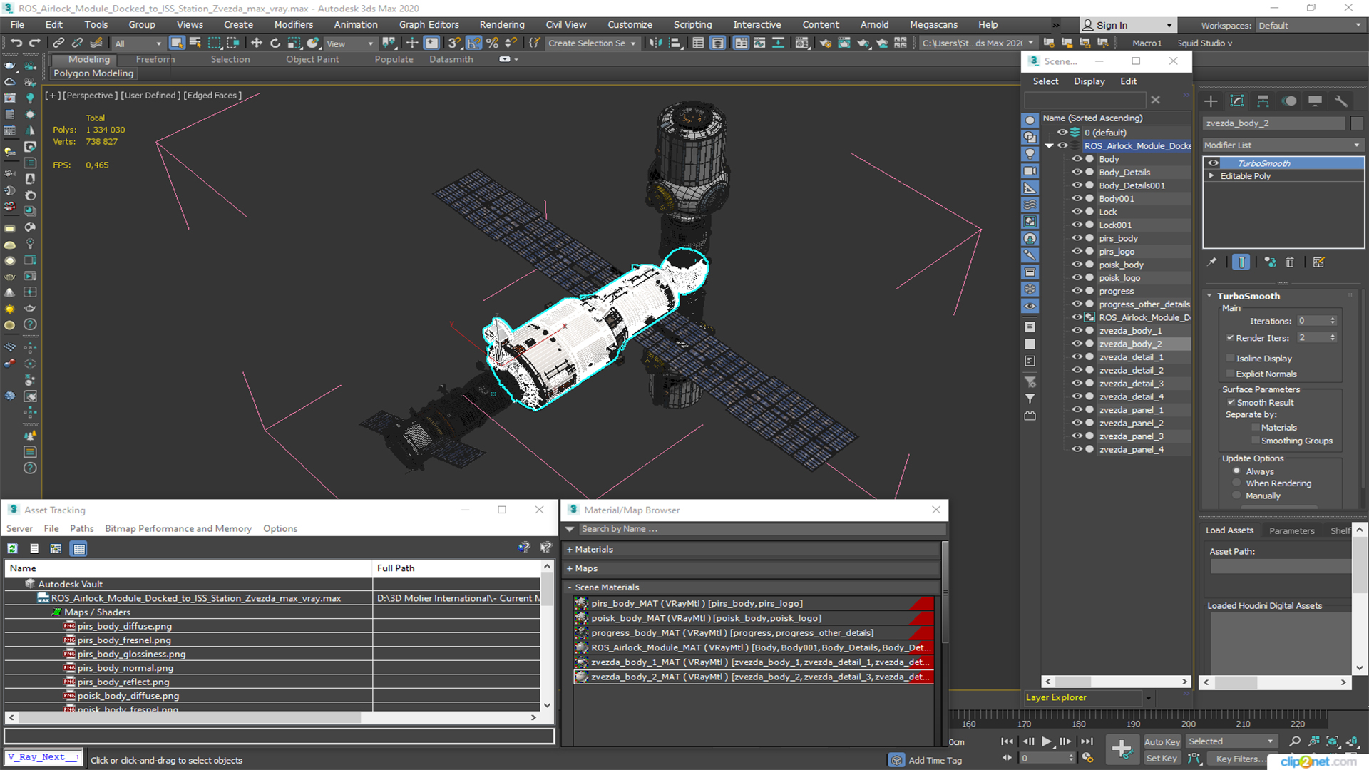Open the selection filter All dropdown

point(138,43)
